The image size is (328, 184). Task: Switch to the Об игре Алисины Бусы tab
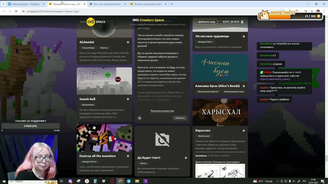(x=148, y=4)
